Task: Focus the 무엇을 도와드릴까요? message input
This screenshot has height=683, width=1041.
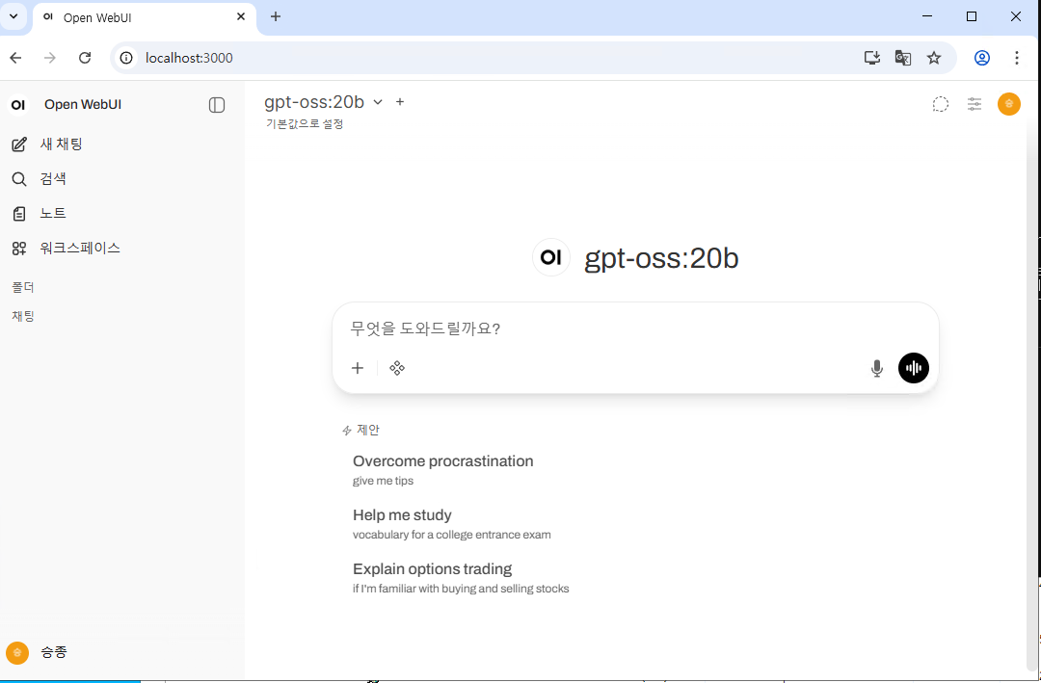Action: 634,328
